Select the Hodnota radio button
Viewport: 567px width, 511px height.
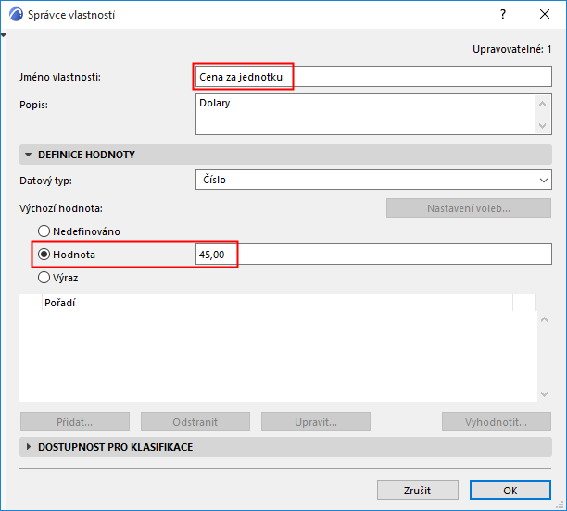click(x=43, y=254)
